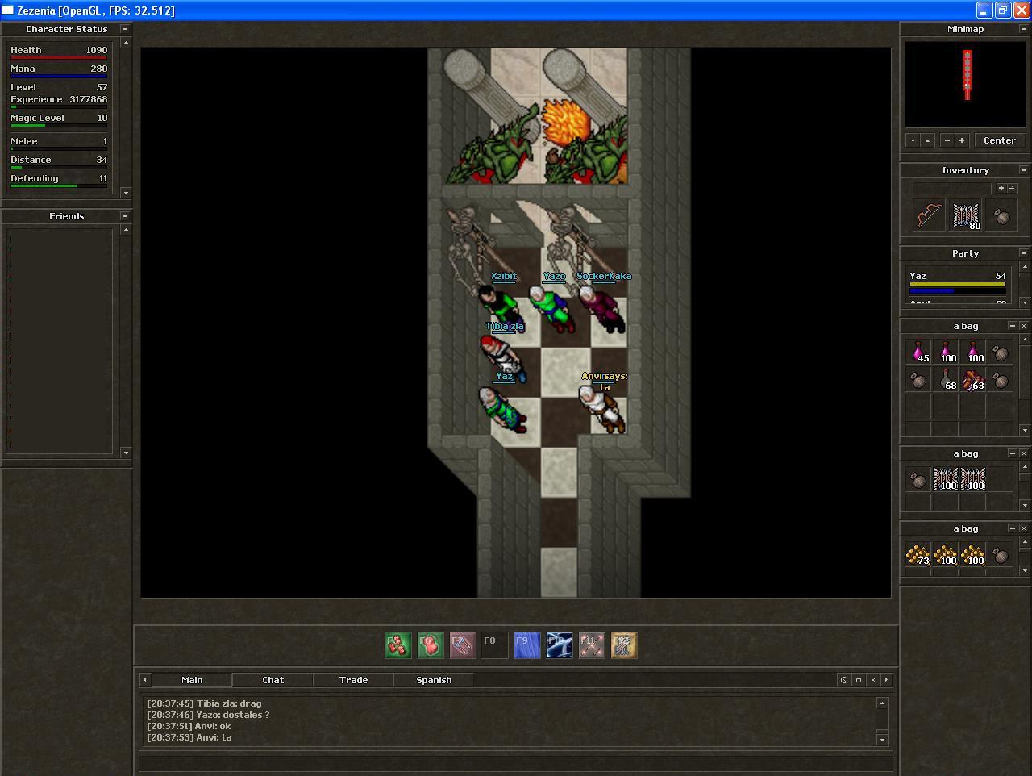Click the Inventory arrow button
This screenshot has height=776, width=1032.
click(1012, 188)
